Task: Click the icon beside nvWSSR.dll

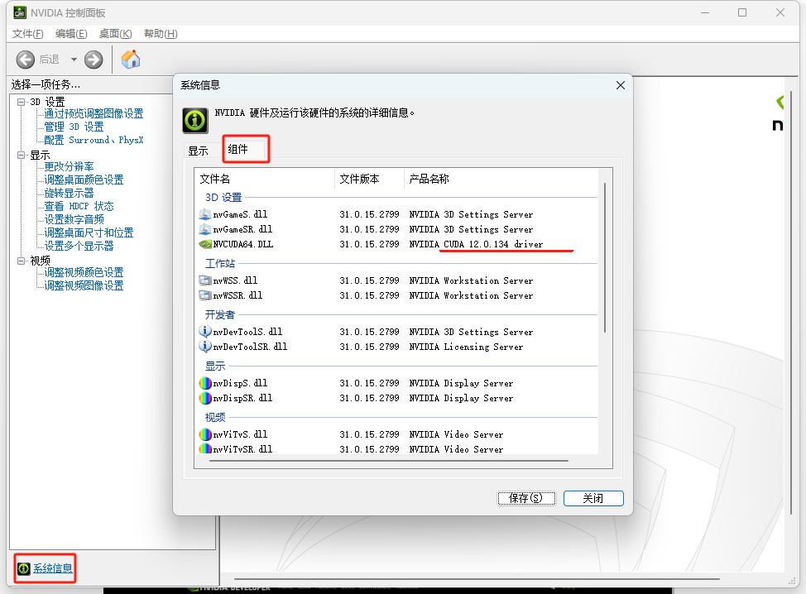Action: tap(205, 295)
